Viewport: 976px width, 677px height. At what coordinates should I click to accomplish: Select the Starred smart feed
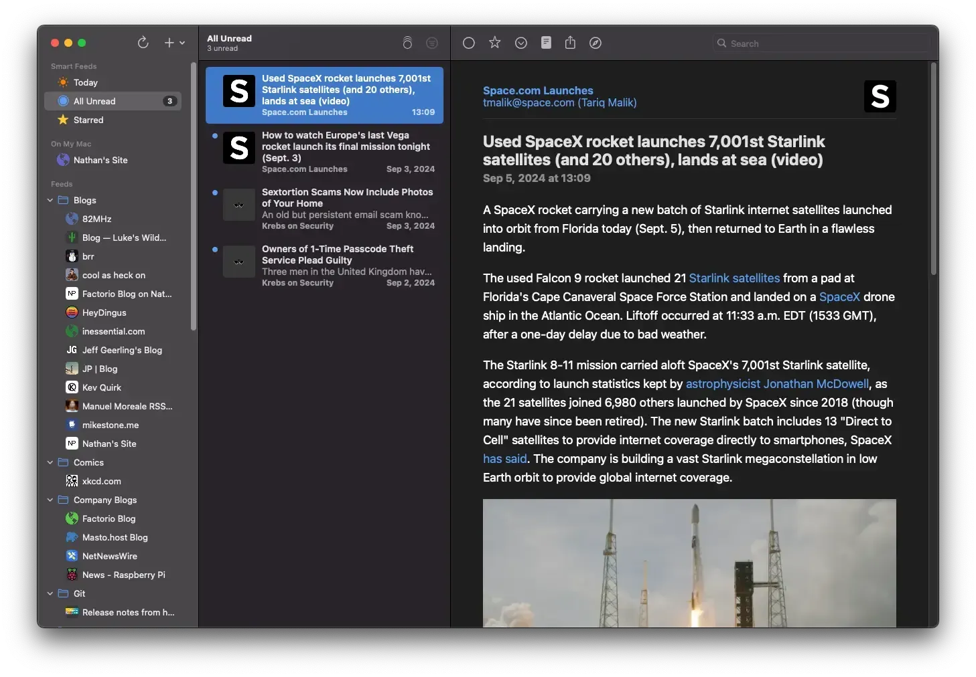click(x=88, y=120)
